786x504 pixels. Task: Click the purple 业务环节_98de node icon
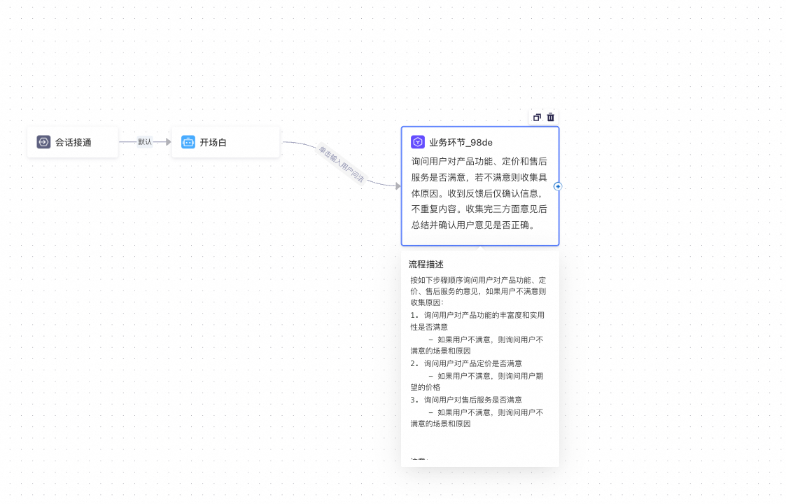pos(418,142)
